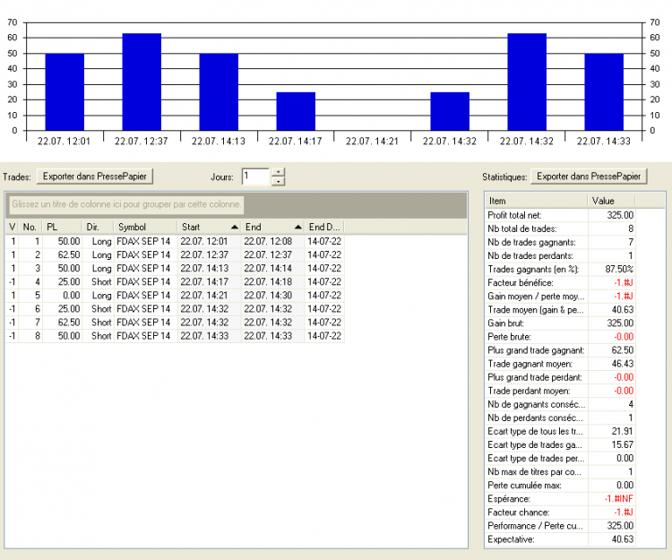The height and width of the screenshot is (560, 672).
Task: Select the Nb de trades perdants row
Action: click(x=560, y=255)
